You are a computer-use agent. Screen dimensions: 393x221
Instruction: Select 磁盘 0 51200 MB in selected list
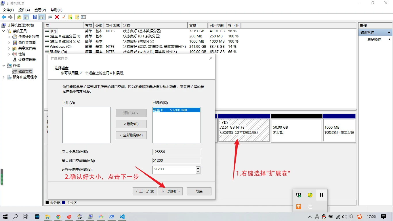(x=176, y=110)
